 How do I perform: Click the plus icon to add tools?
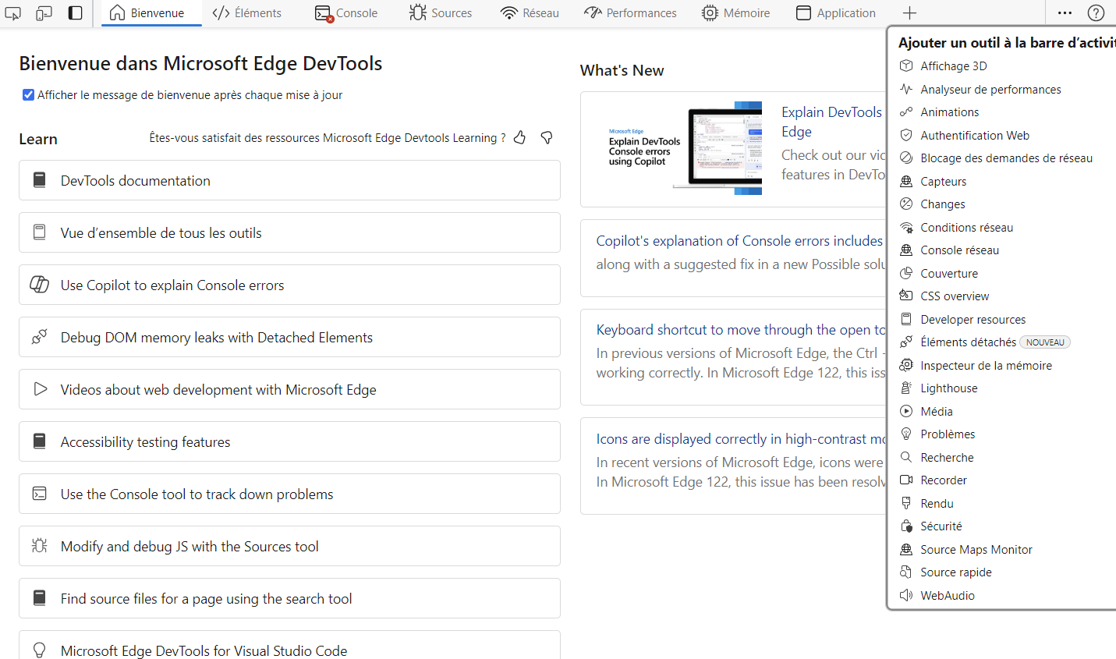tap(909, 13)
